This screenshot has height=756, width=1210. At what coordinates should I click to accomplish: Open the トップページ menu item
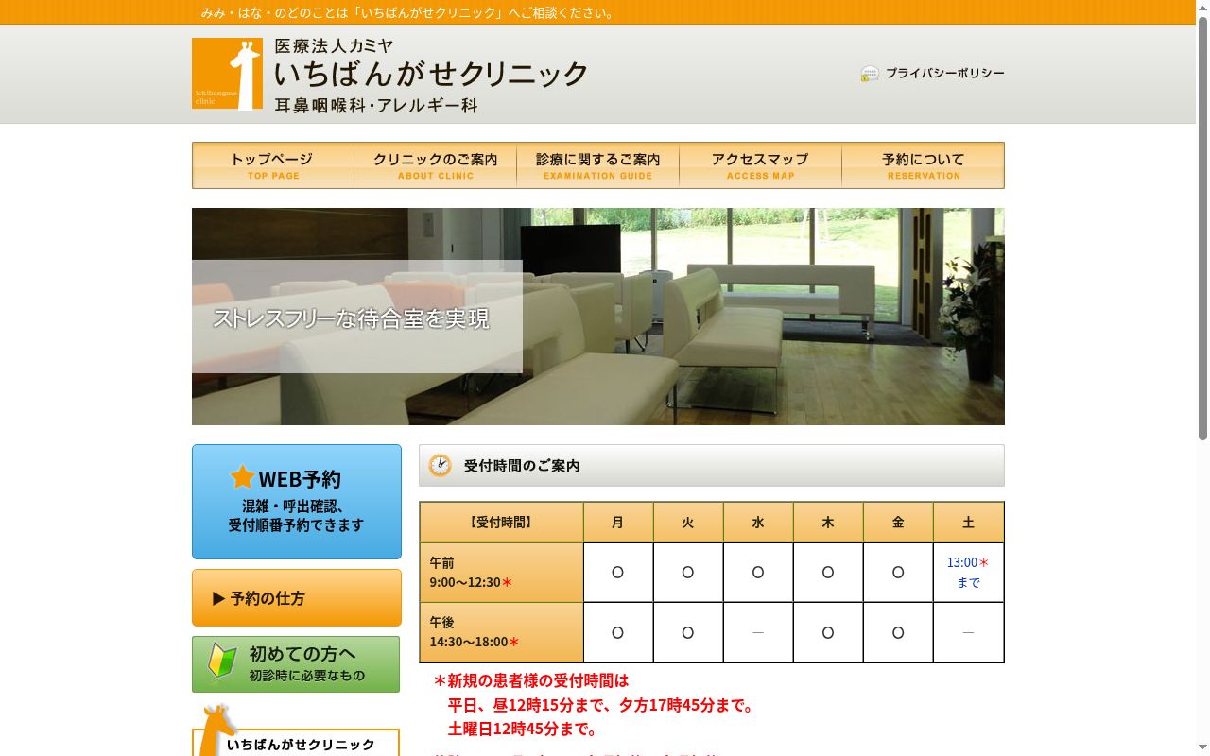273,165
